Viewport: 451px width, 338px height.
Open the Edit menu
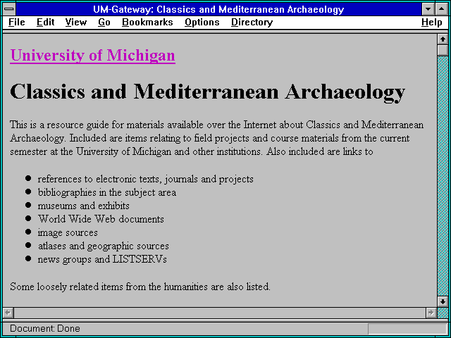[x=45, y=22]
